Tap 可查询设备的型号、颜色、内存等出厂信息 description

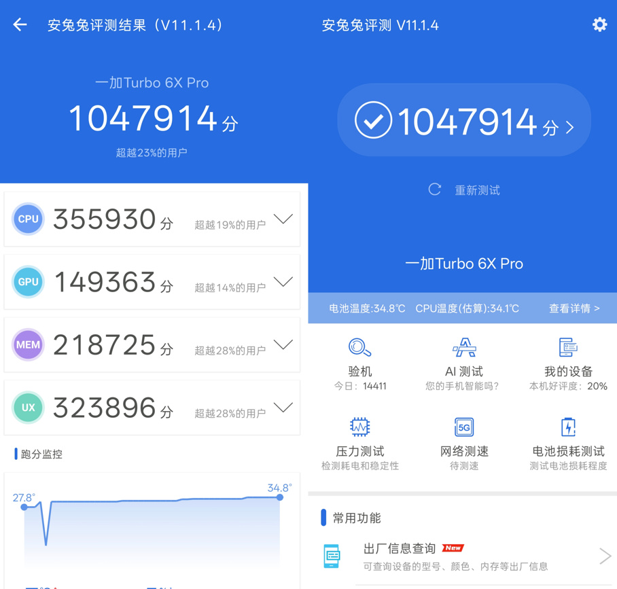[x=455, y=566]
